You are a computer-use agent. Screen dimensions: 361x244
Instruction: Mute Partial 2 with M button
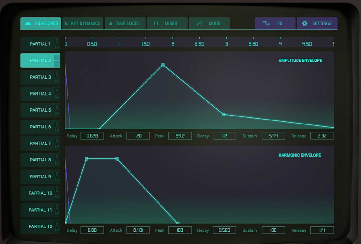click(x=57, y=64)
